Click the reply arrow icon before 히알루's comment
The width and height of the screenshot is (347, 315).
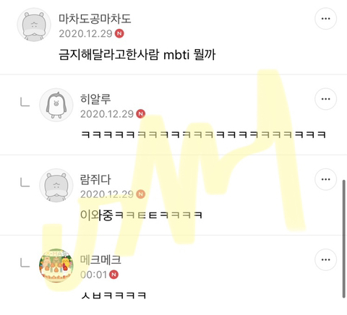click(25, 103)
